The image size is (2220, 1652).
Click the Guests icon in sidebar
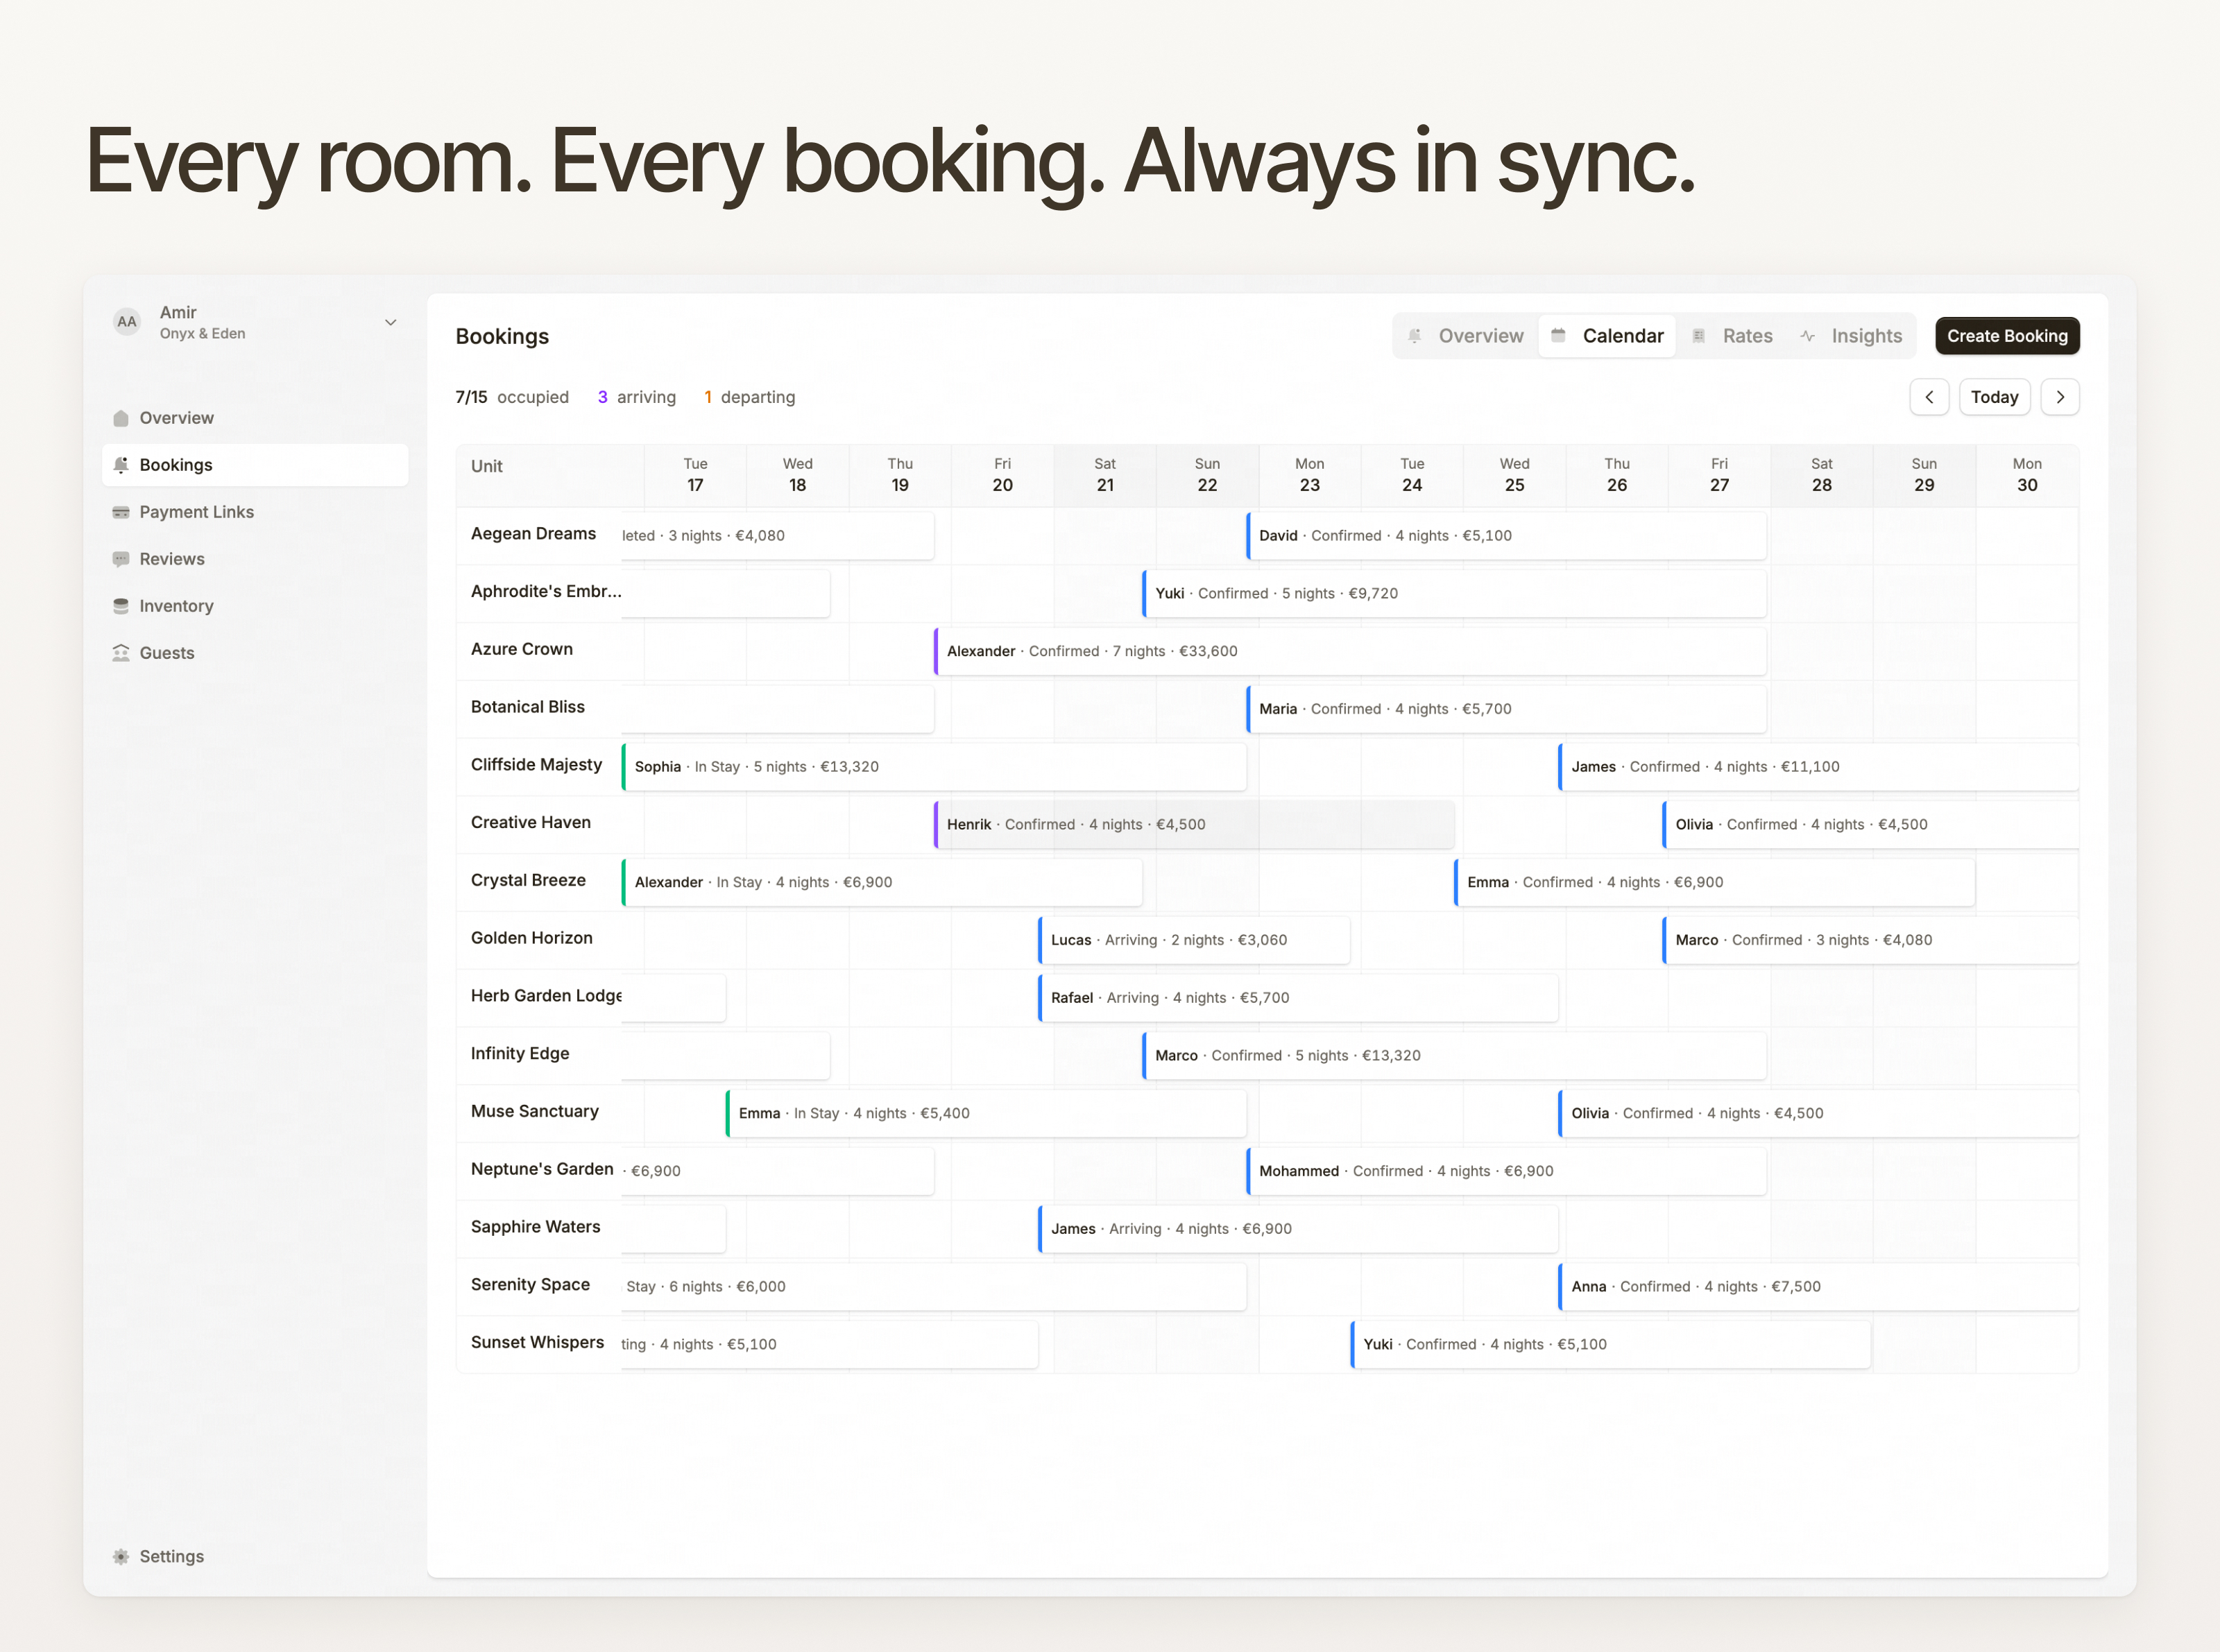pos(121,653)
